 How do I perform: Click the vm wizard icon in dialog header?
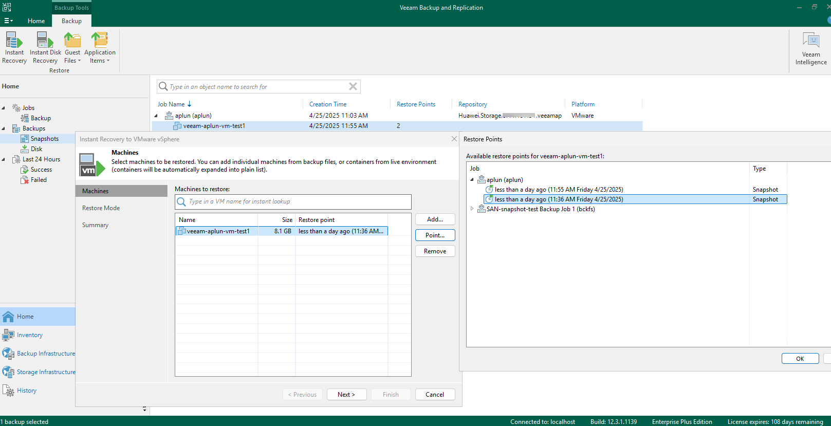[x=92, y=164]
